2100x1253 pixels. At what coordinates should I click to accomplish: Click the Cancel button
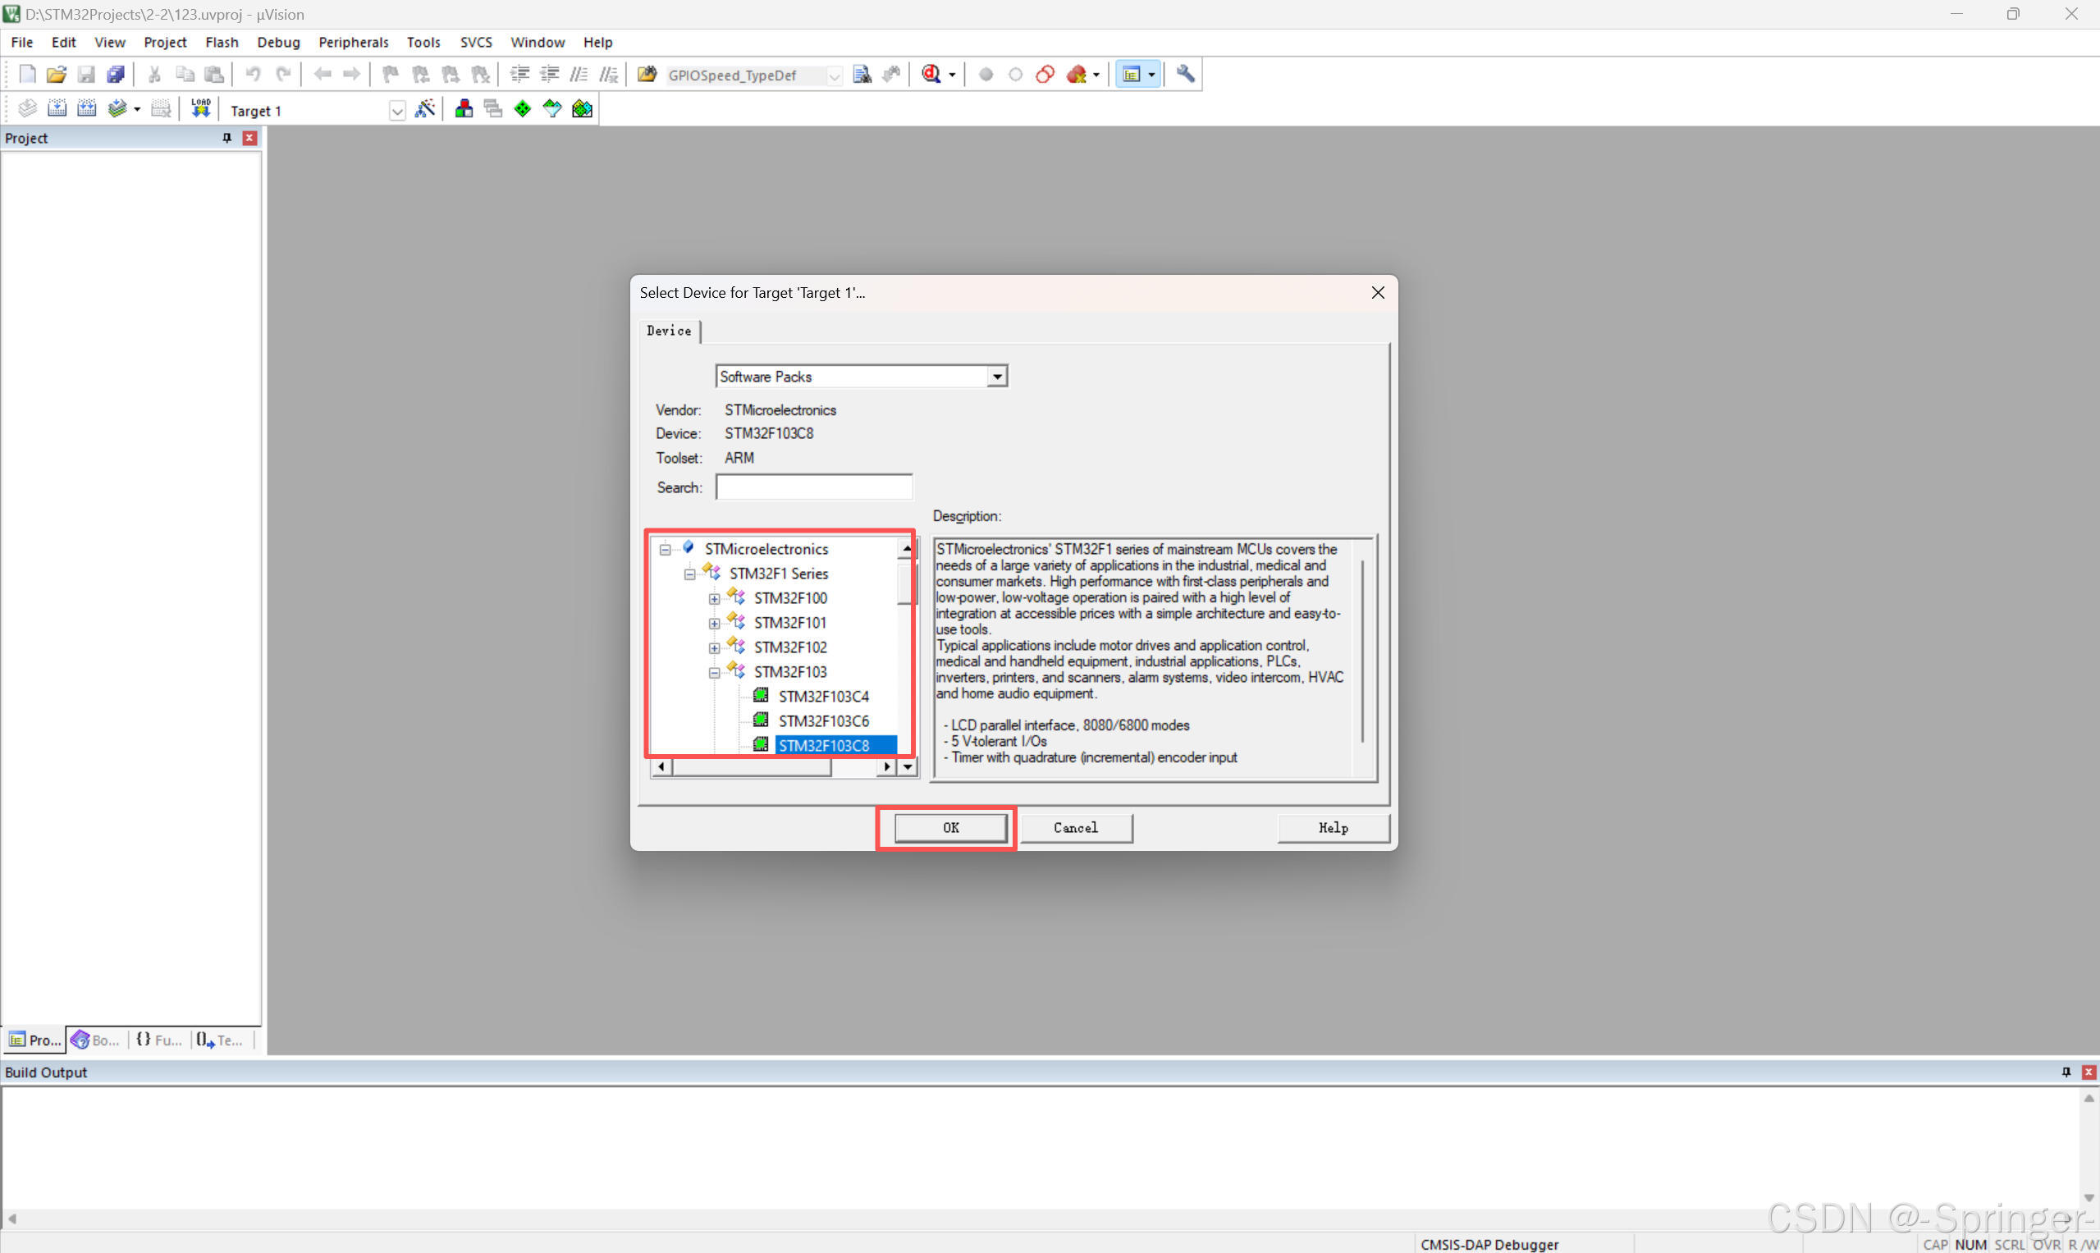[x=1075, y=827]
